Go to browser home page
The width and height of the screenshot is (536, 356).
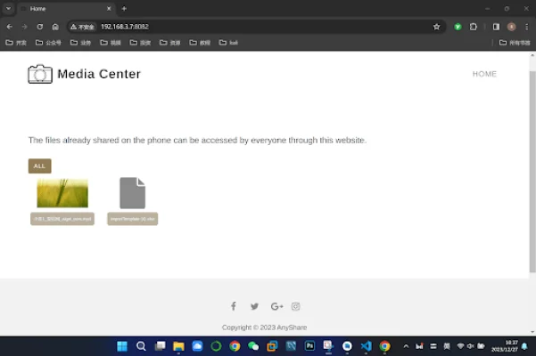[55, 27]
